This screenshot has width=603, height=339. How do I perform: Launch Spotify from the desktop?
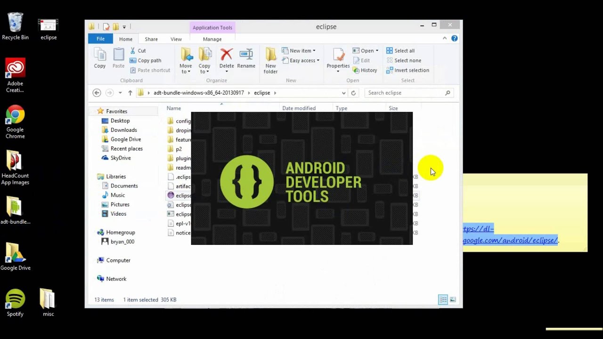[x=15, y=303]
